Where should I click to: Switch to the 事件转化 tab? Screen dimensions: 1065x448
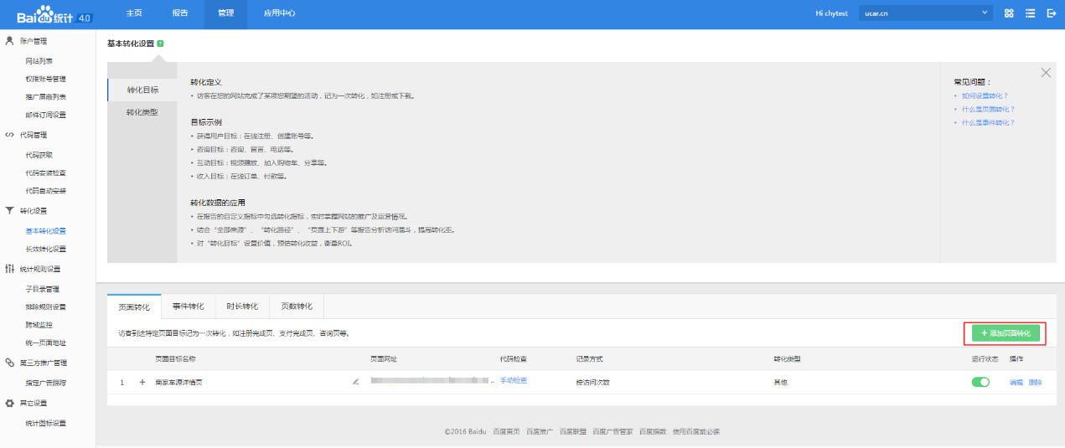(x=189, y=306)
